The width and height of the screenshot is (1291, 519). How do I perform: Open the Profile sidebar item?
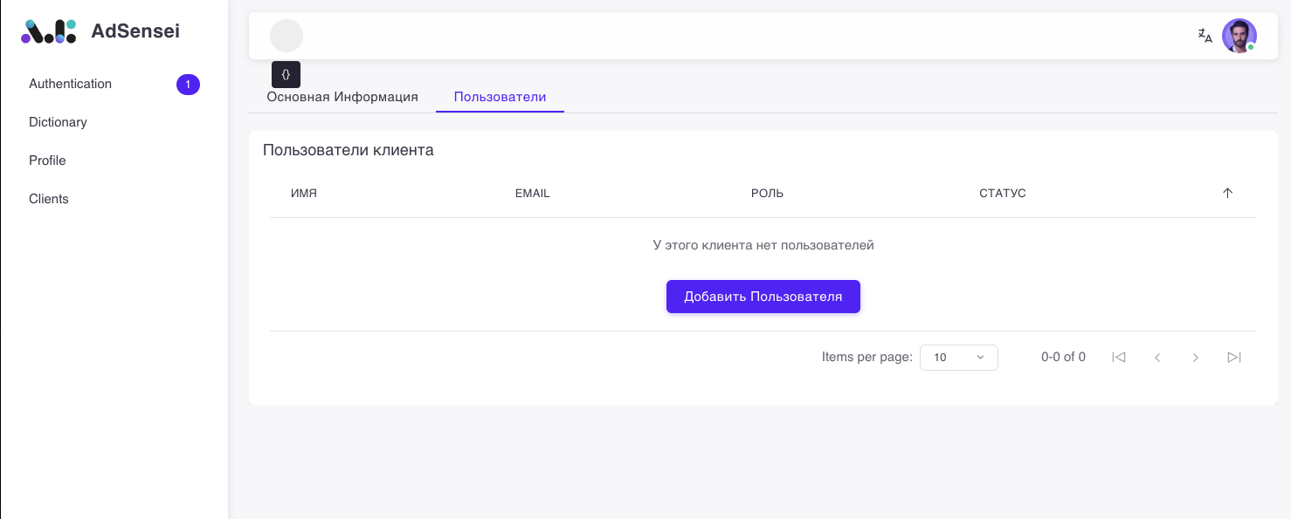tap(47, 160)
